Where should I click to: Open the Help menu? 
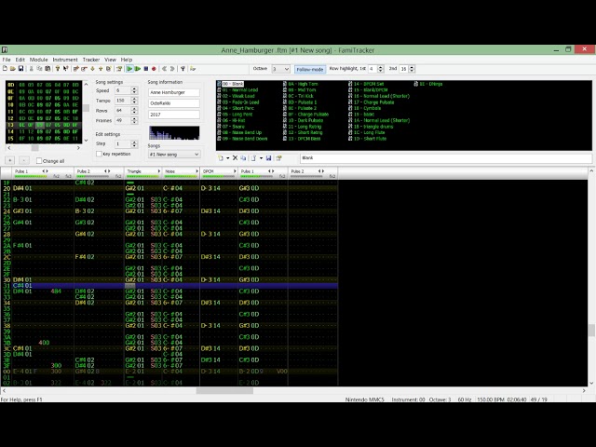click(x=127, y=60)
